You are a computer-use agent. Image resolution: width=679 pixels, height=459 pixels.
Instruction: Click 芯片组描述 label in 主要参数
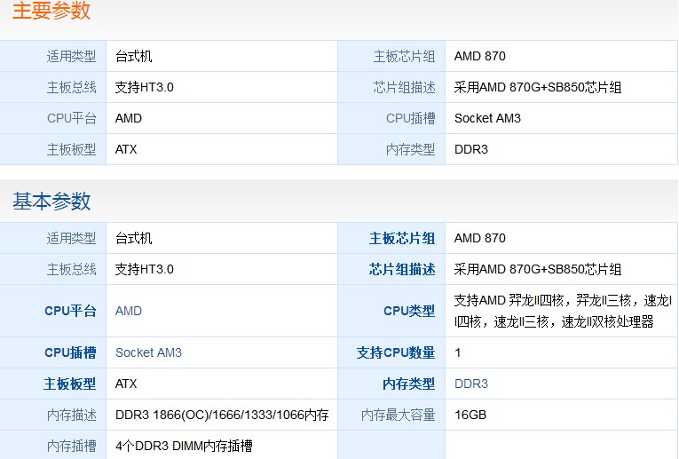[404, 88]
